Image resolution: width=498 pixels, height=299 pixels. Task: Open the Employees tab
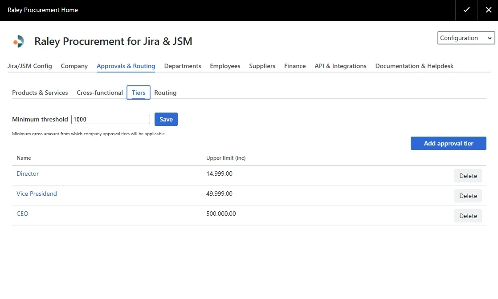coord(225,66)
